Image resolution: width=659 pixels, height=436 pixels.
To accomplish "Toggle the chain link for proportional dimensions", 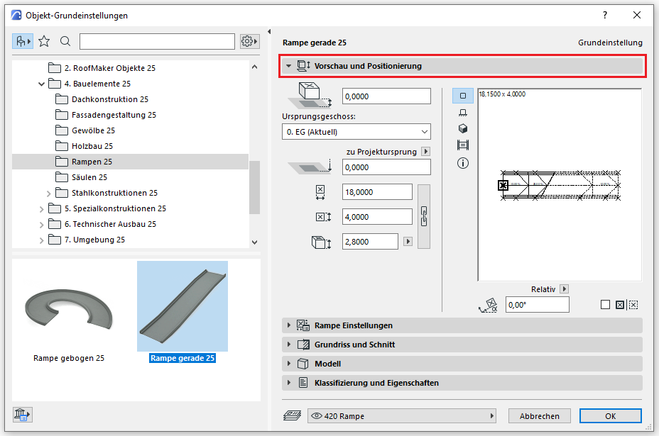I will tap(425, 216).
